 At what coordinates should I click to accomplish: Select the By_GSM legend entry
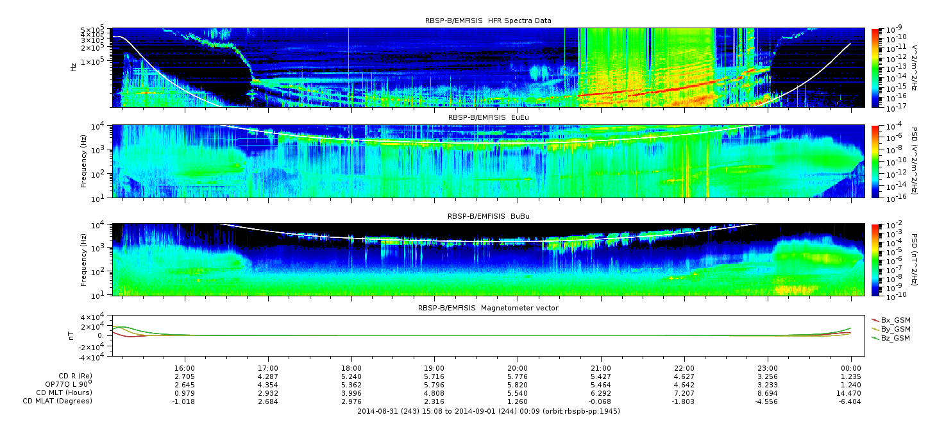pos(891,328)
